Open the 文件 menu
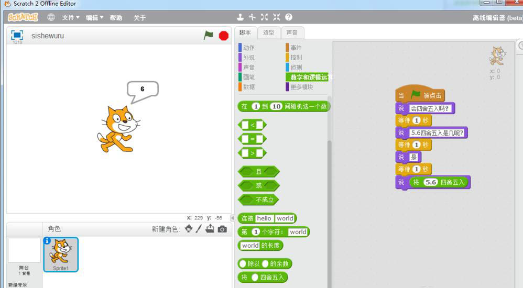This screenshot has height=288, width=523. coord(70,18)
